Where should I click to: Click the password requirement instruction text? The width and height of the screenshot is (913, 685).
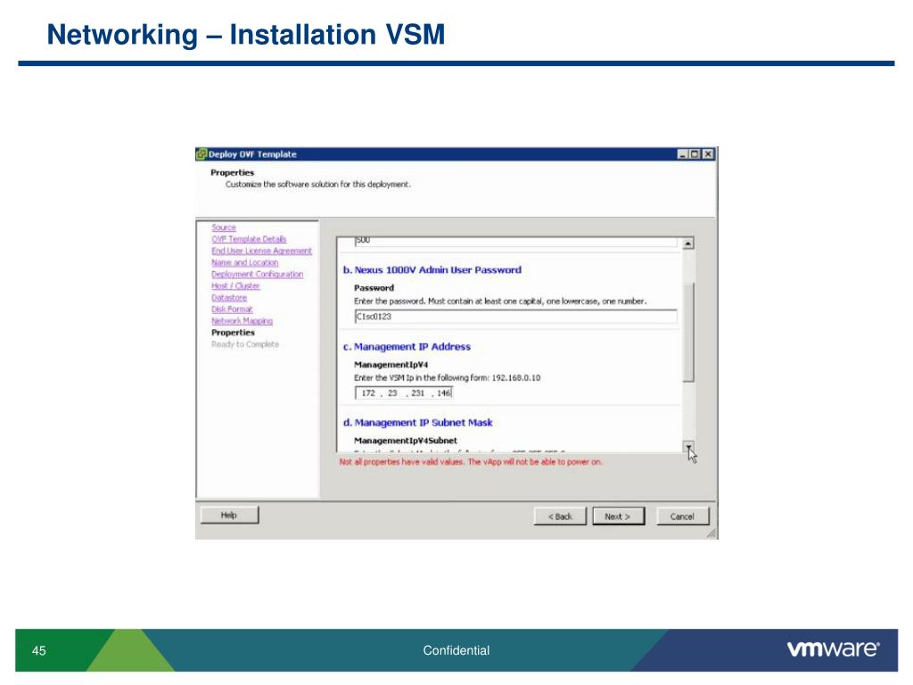point(500,301)
